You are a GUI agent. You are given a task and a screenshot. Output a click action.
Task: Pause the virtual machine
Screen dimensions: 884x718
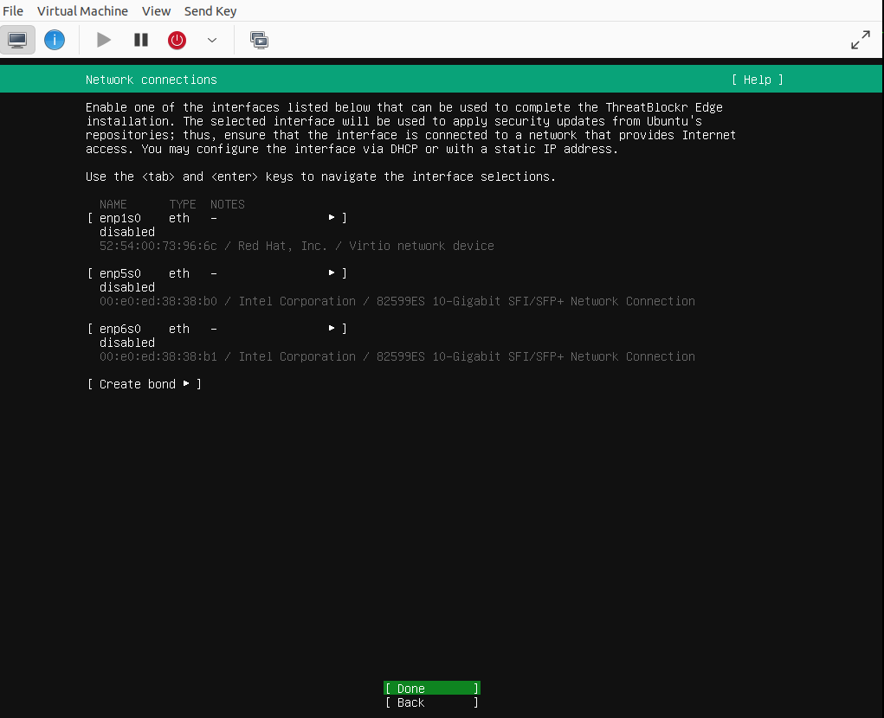pyautogui.click(x=141, y=40)
